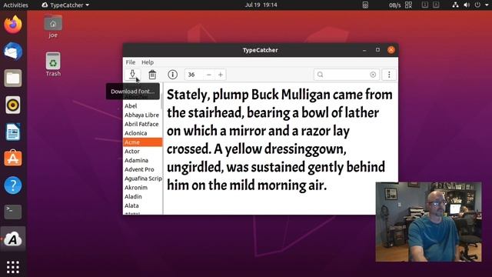
Task: Select Alata font
Action: point(142,205)
